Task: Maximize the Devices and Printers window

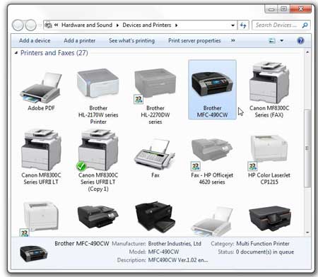Action: [x=284, y=9]
